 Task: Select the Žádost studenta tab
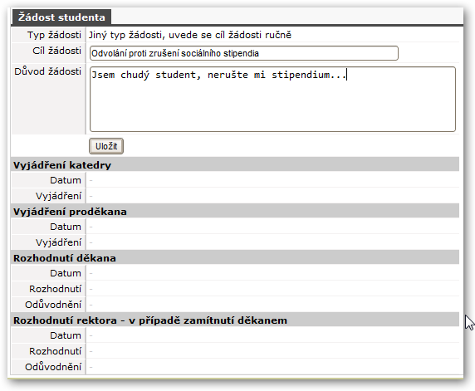click(x=61, y=17)
